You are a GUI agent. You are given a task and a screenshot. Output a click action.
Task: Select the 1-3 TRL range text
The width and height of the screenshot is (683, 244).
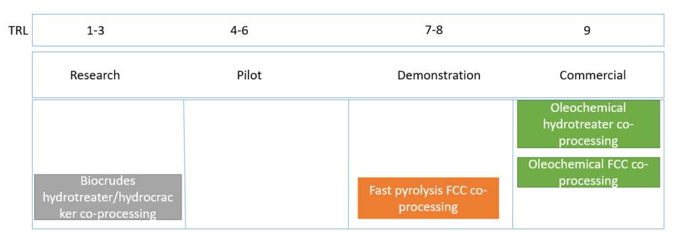tap(95, 31)
